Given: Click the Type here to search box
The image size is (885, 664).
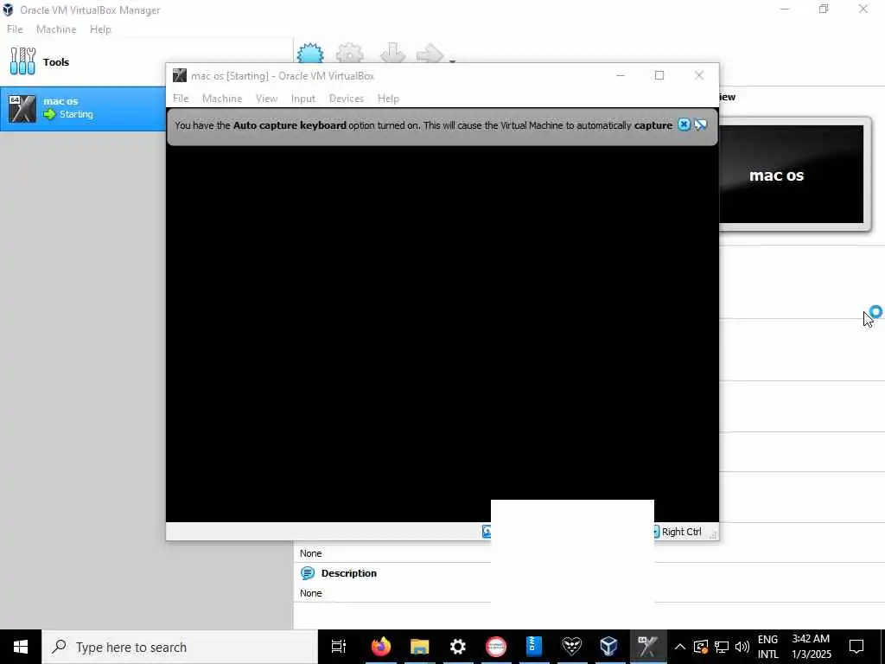Looking at the screenshot, I should tap(180, 647).
